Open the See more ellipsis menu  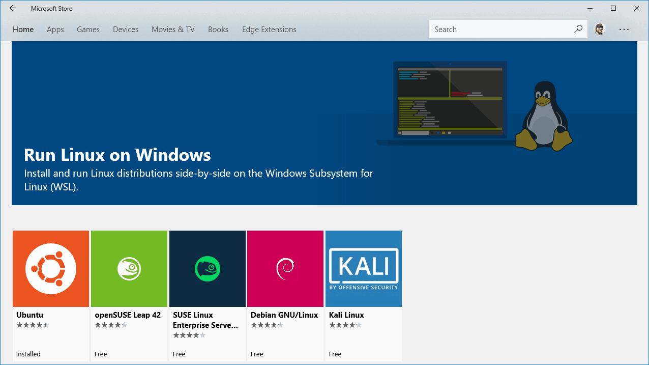[x=624, y=30]
